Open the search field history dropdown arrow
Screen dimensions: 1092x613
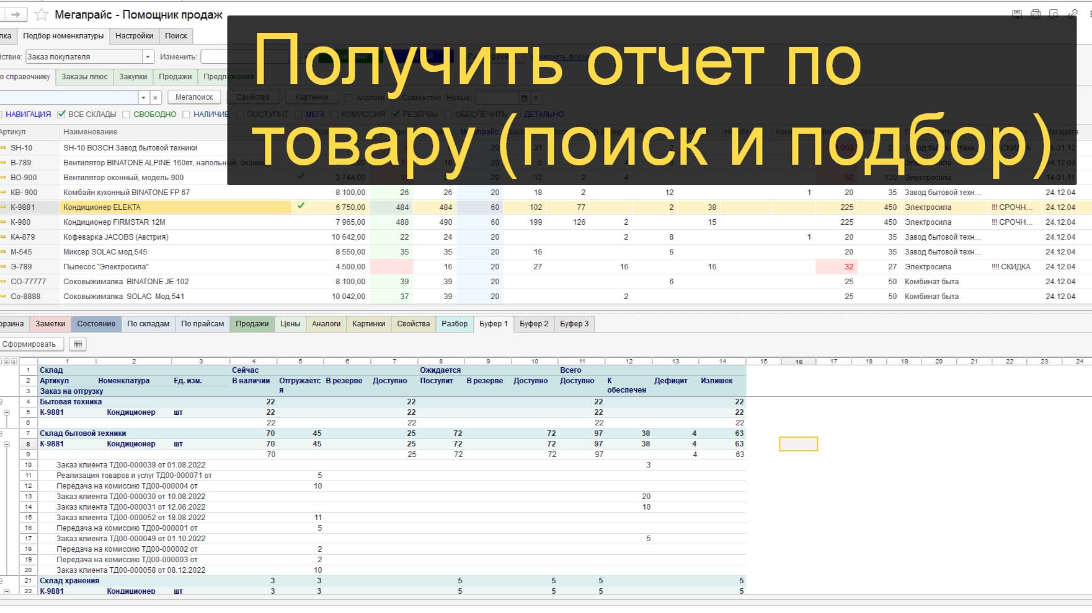[143, 97]
